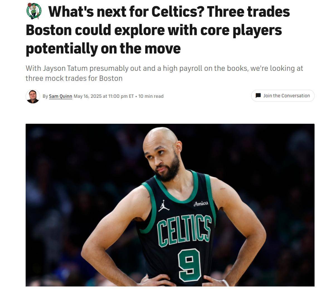Click the headline line "potentially on the move"

[x=103, y=48]
